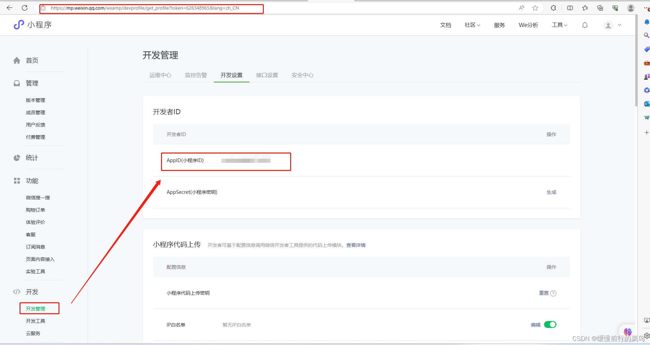Open Edge sidebar screenshot icon
Viewport: 650px width, 345px height.
click(647, 321)
